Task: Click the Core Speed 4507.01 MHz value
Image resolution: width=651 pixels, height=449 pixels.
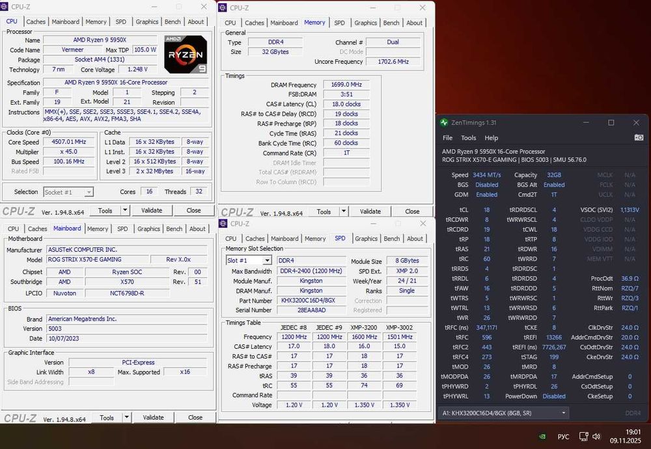Action: click(68, 142)
